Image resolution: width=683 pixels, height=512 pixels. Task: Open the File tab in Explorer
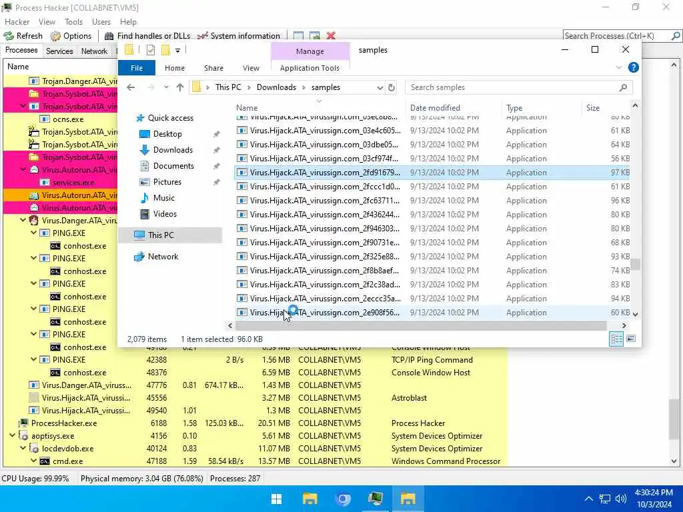pyautogui.click(x=137, y=68)
